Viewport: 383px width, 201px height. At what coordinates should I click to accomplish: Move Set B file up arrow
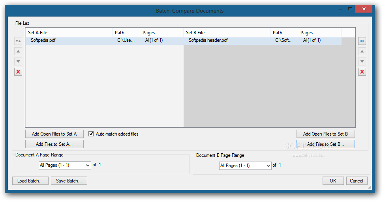[362, 51]
